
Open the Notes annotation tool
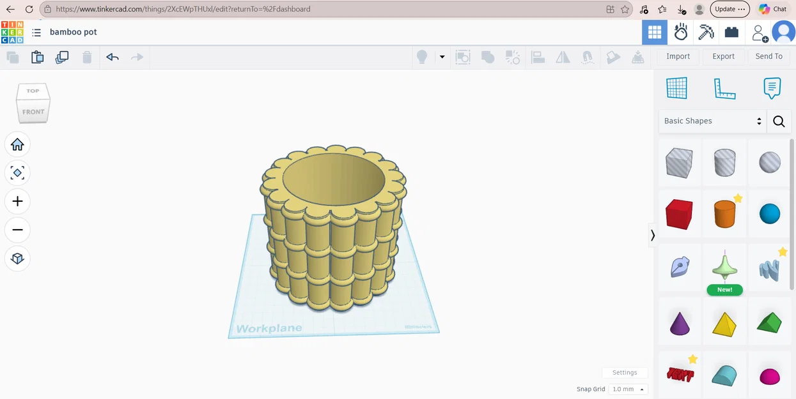pyautogui.click(x=772, y=88)
